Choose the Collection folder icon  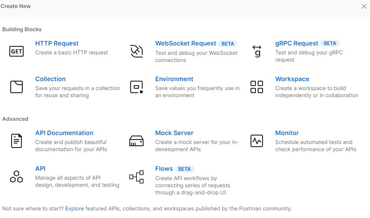coord(16,87)
